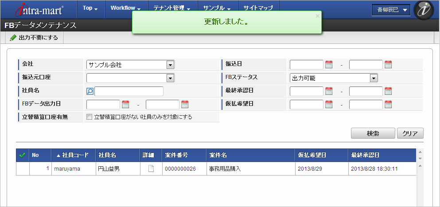This screenshot has width=440, height=207.
Task: Click the 社員名 search magnifier icon
Action: tap(90, 91)
